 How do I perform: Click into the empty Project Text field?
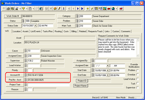(x=49, y=85)
